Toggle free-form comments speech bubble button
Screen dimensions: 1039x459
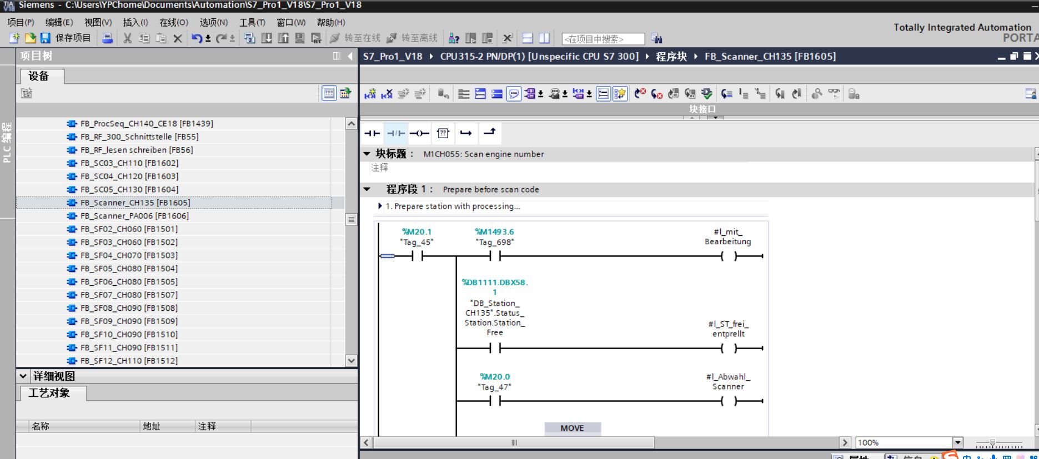[x=514, y=94]
